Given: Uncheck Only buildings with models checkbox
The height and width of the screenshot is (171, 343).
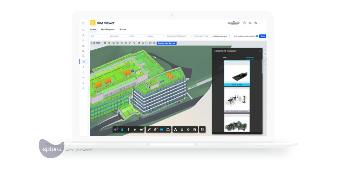Looking at the screenshot, I should coord(257,36).
